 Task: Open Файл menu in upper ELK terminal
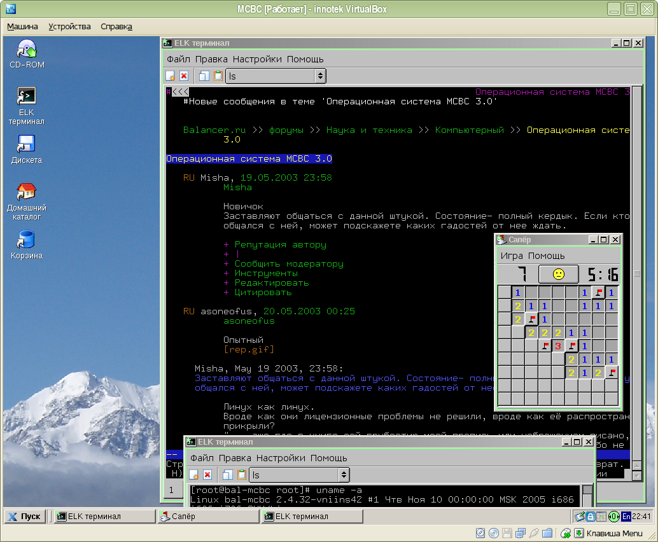tap(178, 59)
